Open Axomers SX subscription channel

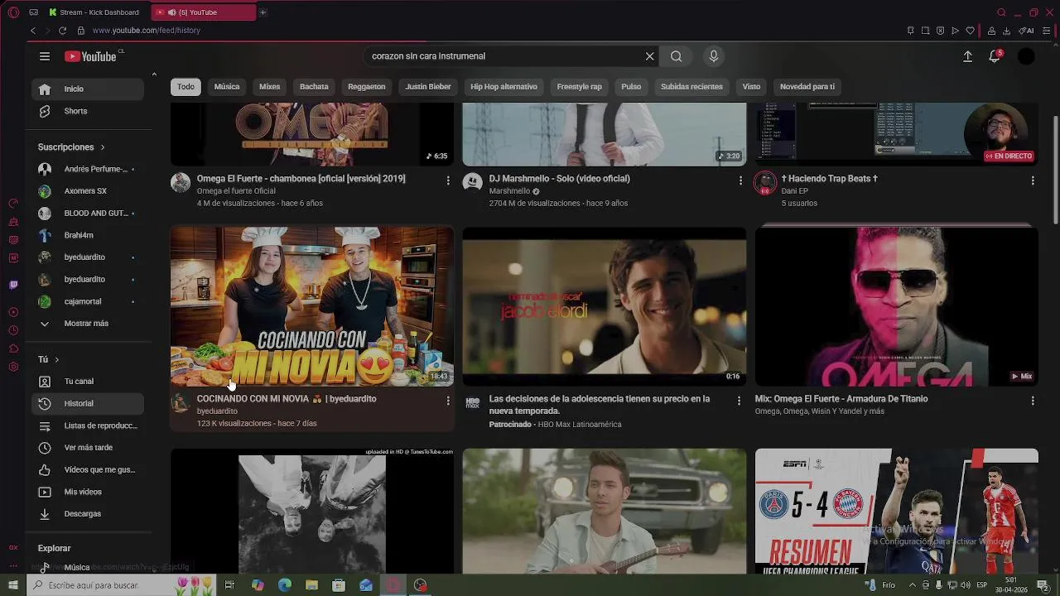click(x=88, y=191)
